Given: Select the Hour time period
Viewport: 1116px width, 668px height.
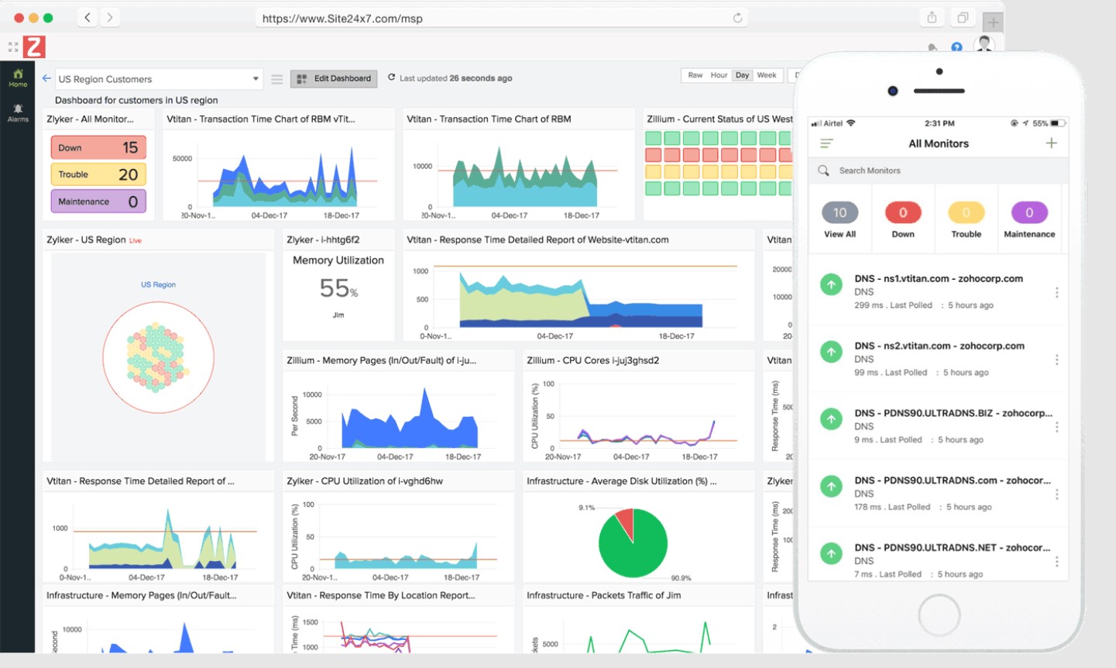Looking at the screenshot, I should (719, 75).
